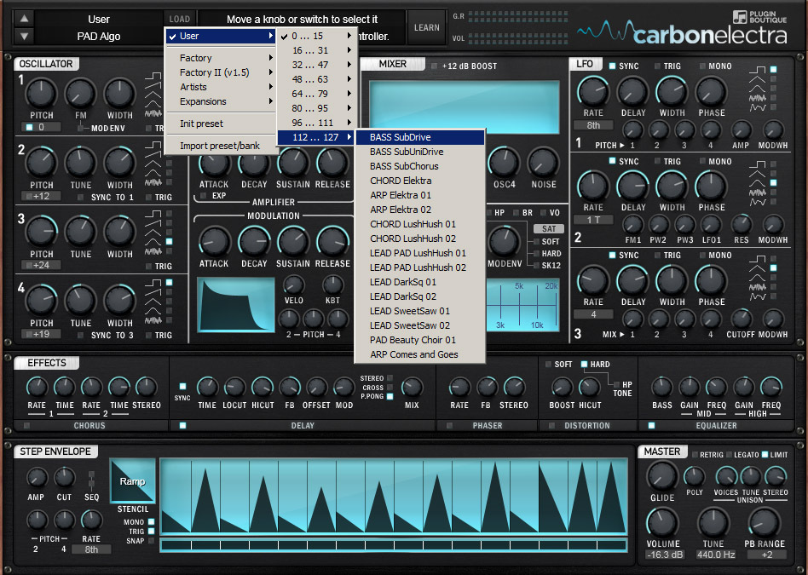
Task: Open preset range 16 … 31
Action: (x=316, y=50)
